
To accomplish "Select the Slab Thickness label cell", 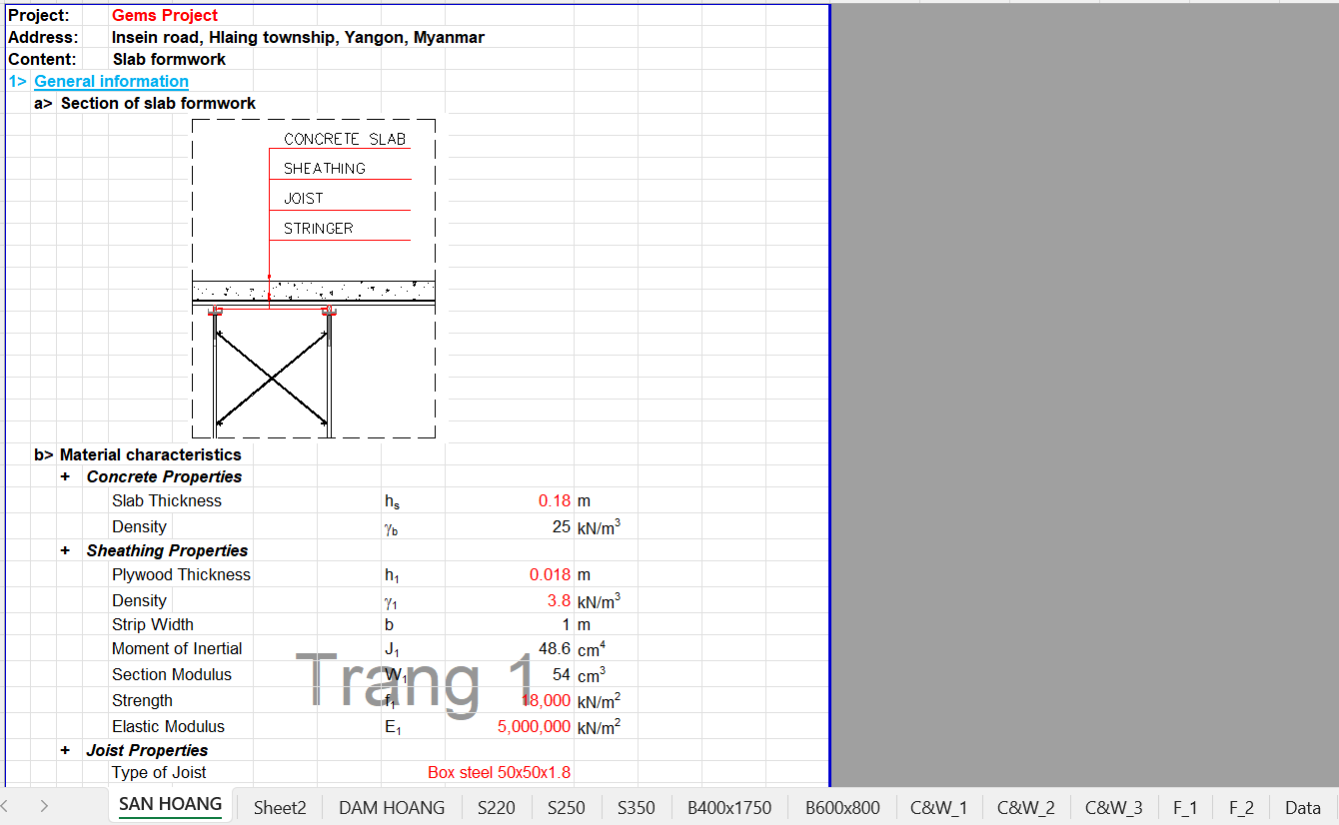I will click(x=167, y=500).
